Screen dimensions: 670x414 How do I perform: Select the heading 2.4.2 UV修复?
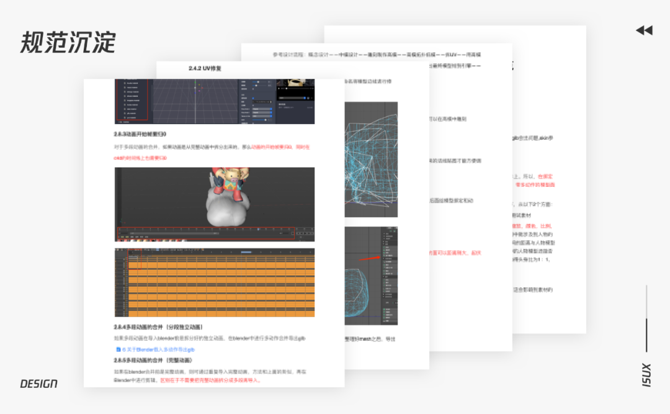click(205, 68)
